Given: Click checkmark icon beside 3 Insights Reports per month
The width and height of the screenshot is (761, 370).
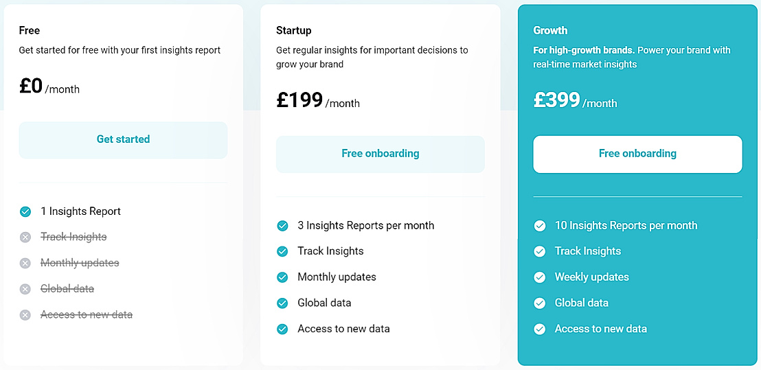Looking at the screenshot, I should click(x=282, y=226).
